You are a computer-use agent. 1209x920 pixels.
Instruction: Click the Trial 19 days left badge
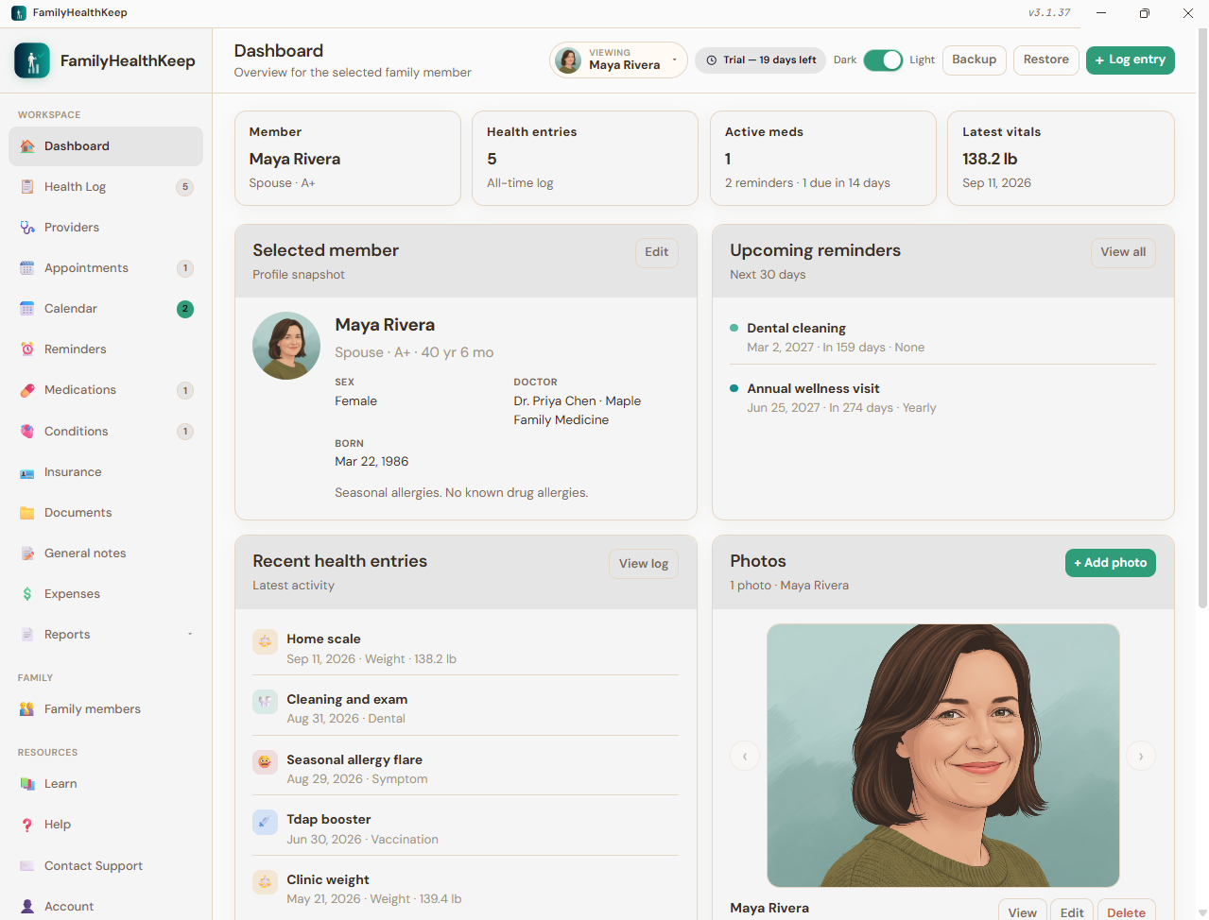pos(760,60)
